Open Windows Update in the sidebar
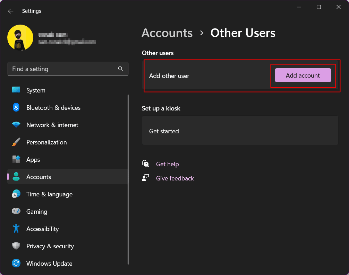 [x=49, y=264]
